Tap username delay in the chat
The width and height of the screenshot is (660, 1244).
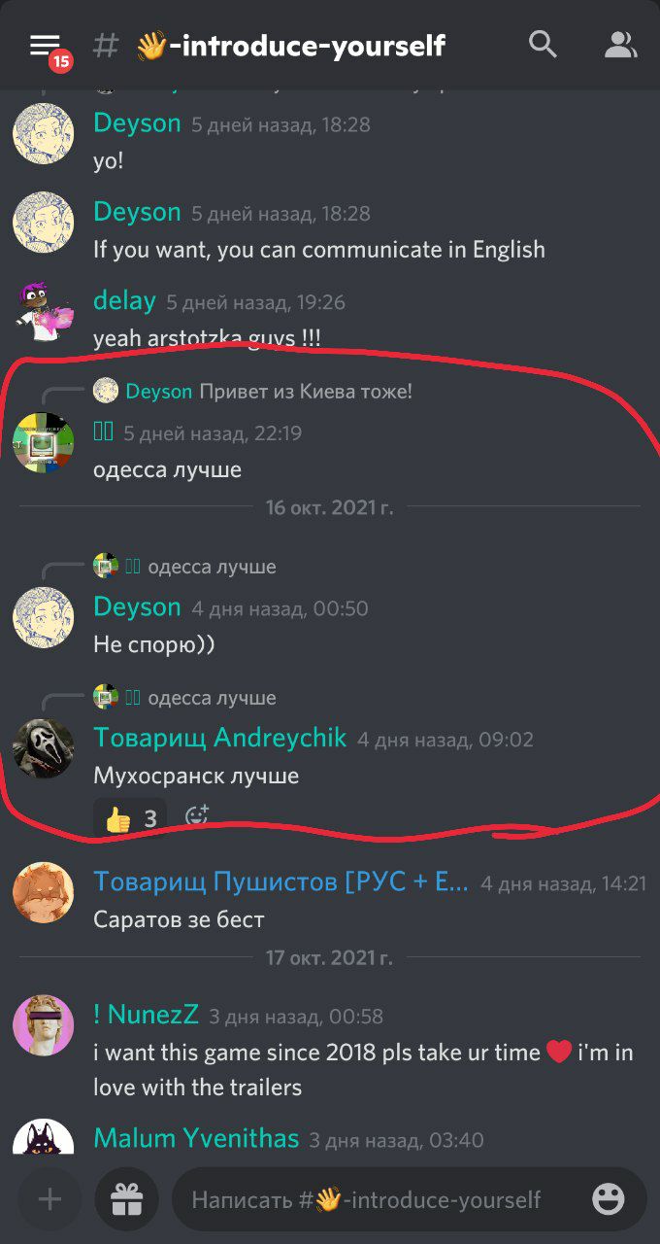pyautogui.click(x=124, y=300)
